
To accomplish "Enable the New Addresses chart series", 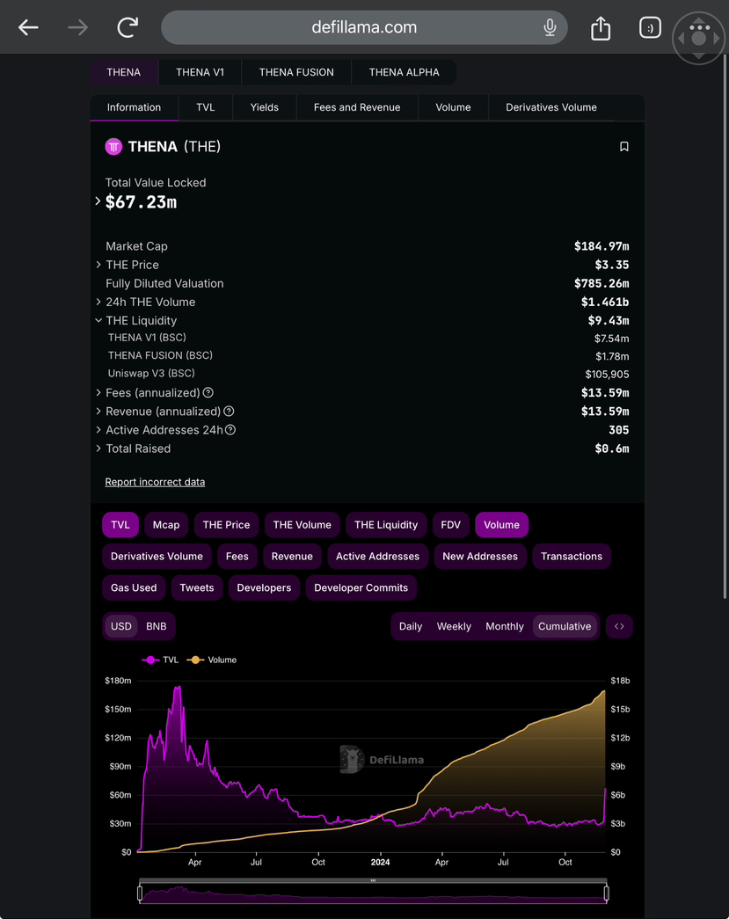I will pos(480,557).
